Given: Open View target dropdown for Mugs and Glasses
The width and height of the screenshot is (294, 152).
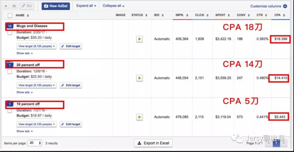Looking at the screenshot, I should click(36, 46).
